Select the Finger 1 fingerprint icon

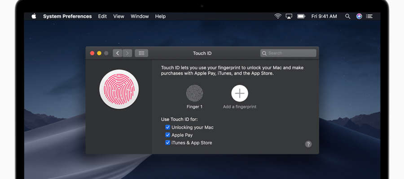click(x=194, y=93)
